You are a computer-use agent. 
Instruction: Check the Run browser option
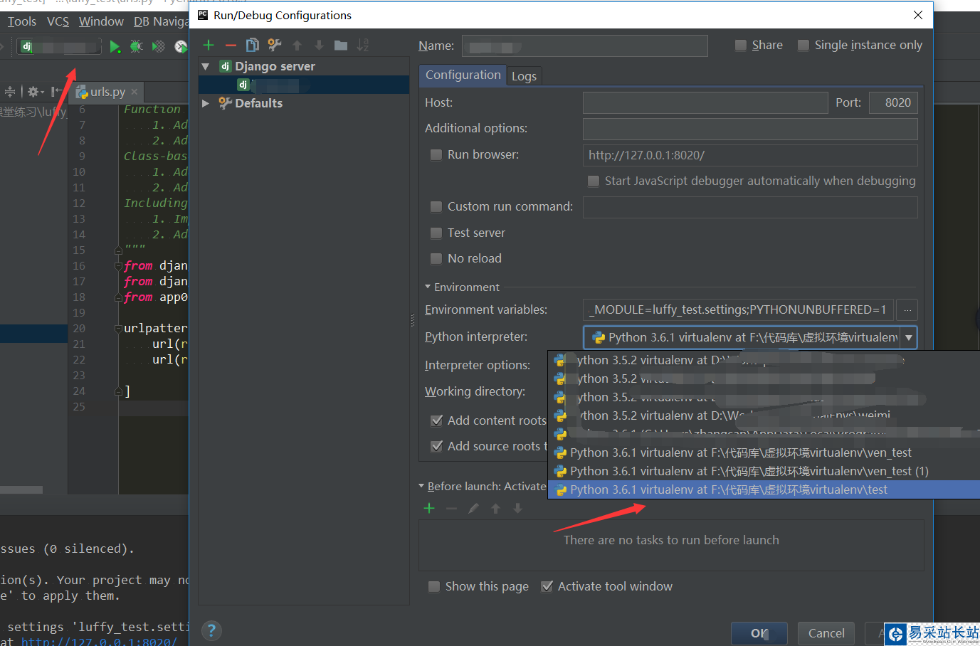click(x=436, y=155)
